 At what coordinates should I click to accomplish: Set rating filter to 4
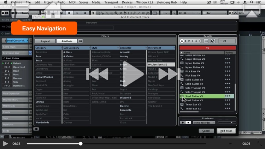pos(196,41)
